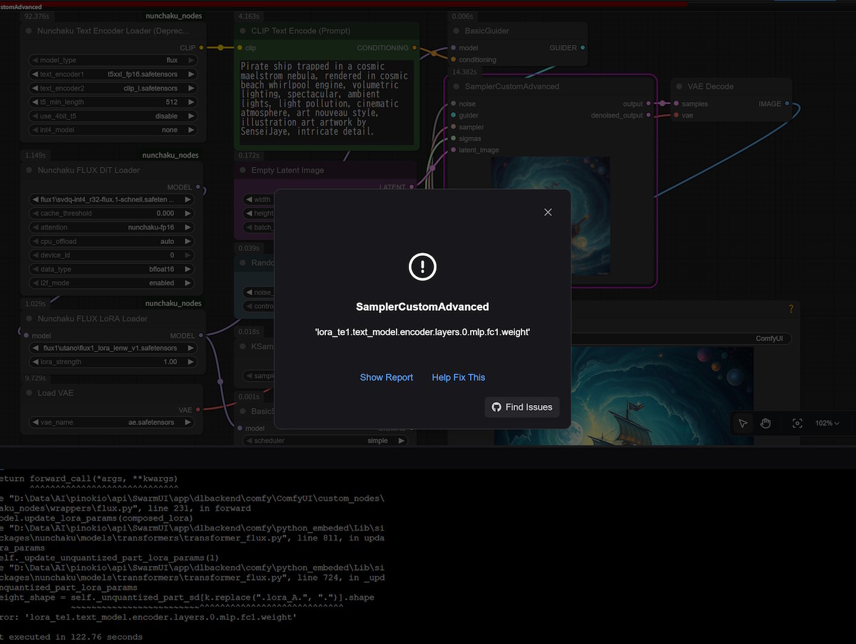Collapse the Nunchaku Text Encoder Loader node
This screenshot has height=644, width=856.
29,31
